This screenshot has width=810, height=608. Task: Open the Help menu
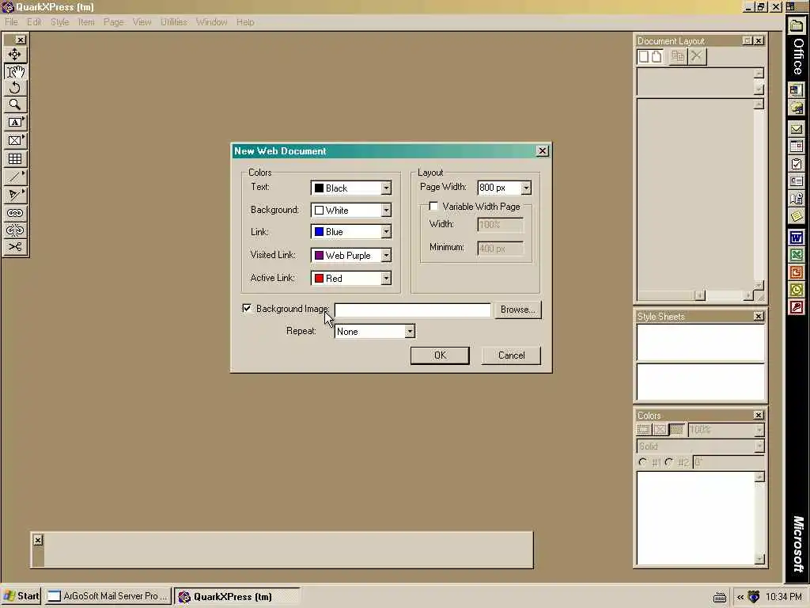245,21
